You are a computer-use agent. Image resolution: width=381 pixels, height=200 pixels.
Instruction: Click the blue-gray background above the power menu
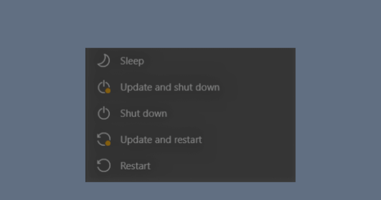[x=190, y=22]
